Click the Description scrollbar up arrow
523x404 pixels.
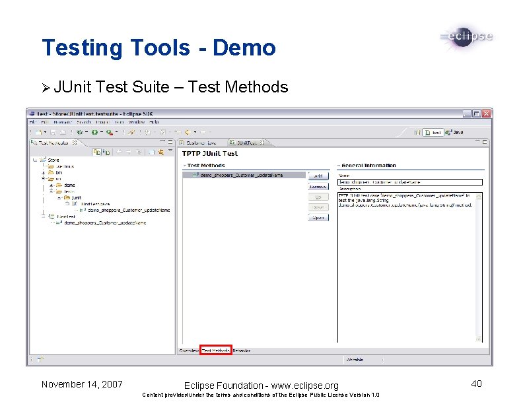479,196
